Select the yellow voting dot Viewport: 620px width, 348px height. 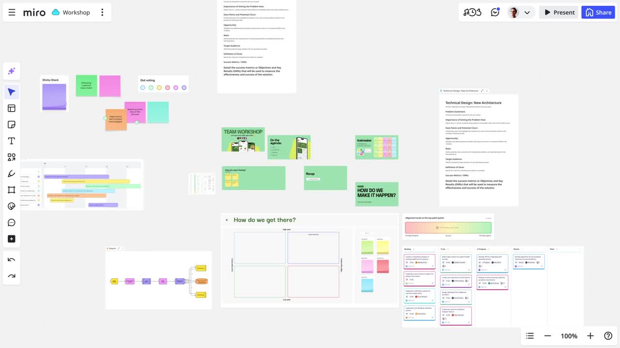(x=159, y=87)
